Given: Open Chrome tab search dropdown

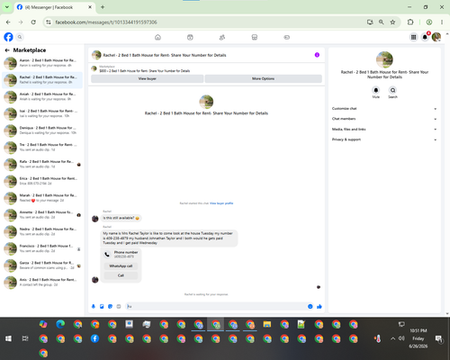Looking at the screenshot, I should (6, 7).
